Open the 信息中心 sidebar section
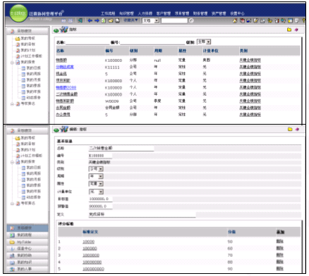This screenshot has height=276, width=309. point(28,249)
